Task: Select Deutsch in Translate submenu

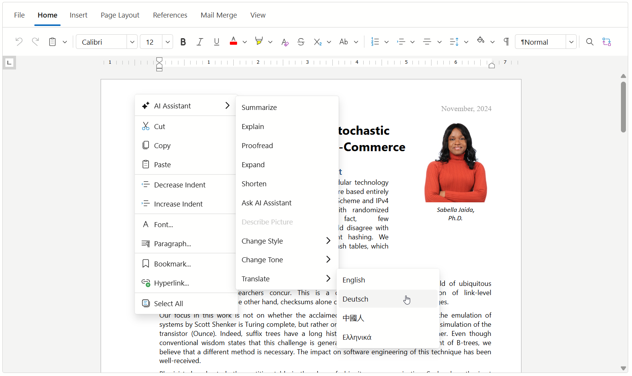Action: [x=355, y=299]
